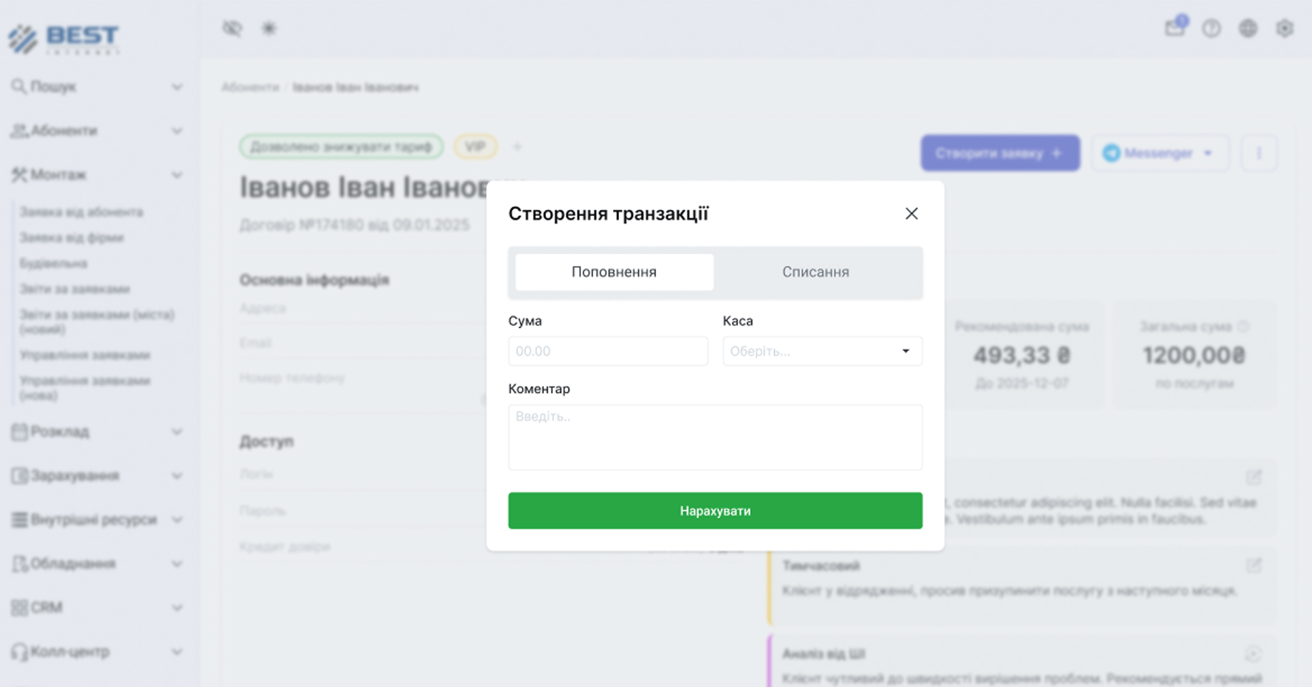Open the Каса dropdown
Image resolution: width=1312 pixels, height=687 pixels.
[x=822, y=351]
